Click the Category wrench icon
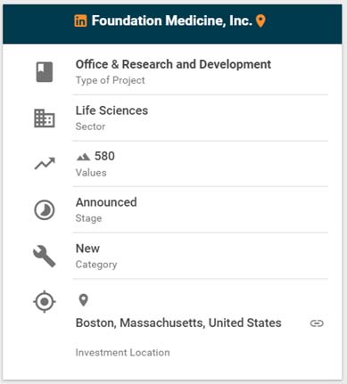The height and width of the screenshot is (384, 347). tap(45, 256)
